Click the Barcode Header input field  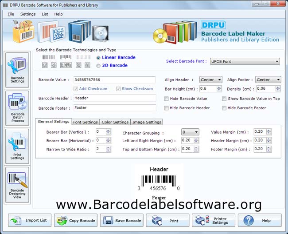[x=115, y=98]
